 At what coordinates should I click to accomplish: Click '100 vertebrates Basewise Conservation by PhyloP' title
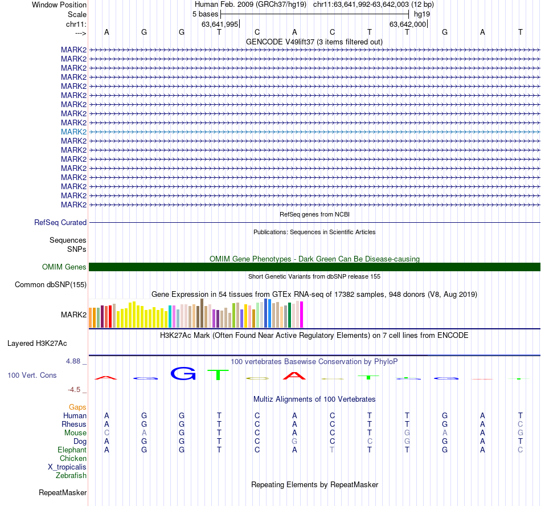[x=314, y=361]
